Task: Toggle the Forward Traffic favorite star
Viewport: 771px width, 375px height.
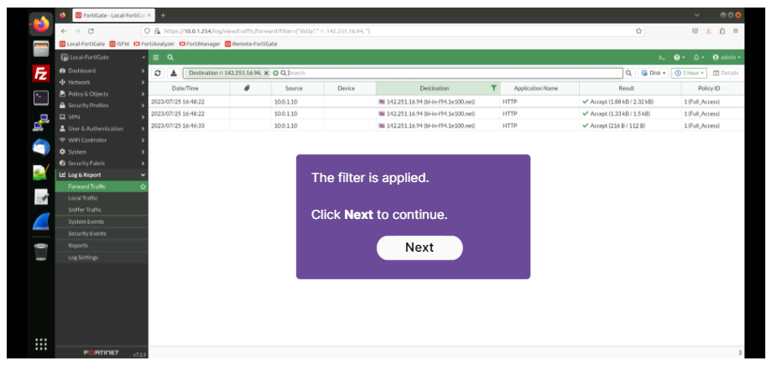Action: [143, 187]
